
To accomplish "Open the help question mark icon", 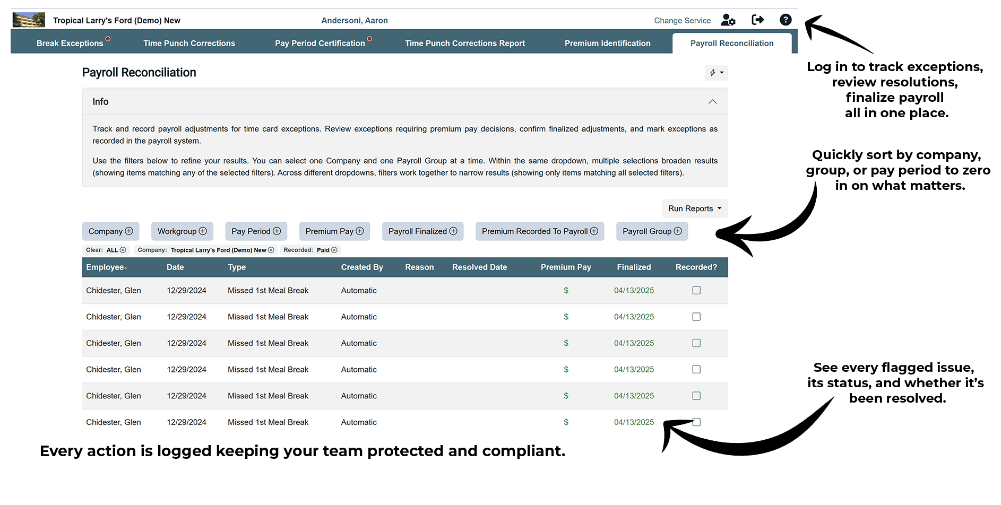I will click(786, 20).
